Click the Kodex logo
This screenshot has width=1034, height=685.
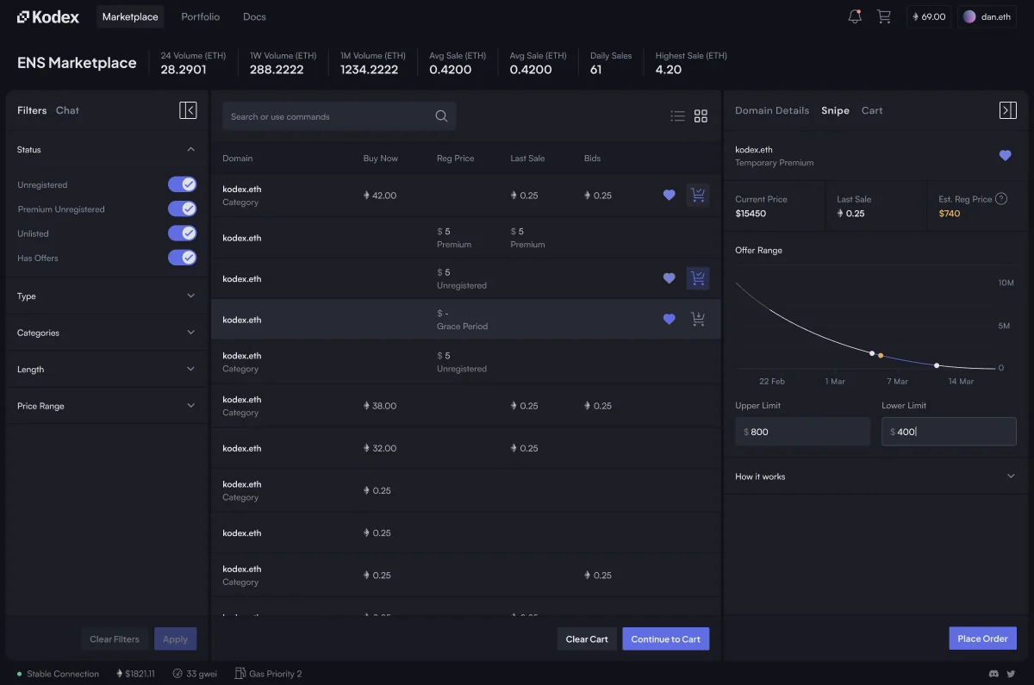48,16
